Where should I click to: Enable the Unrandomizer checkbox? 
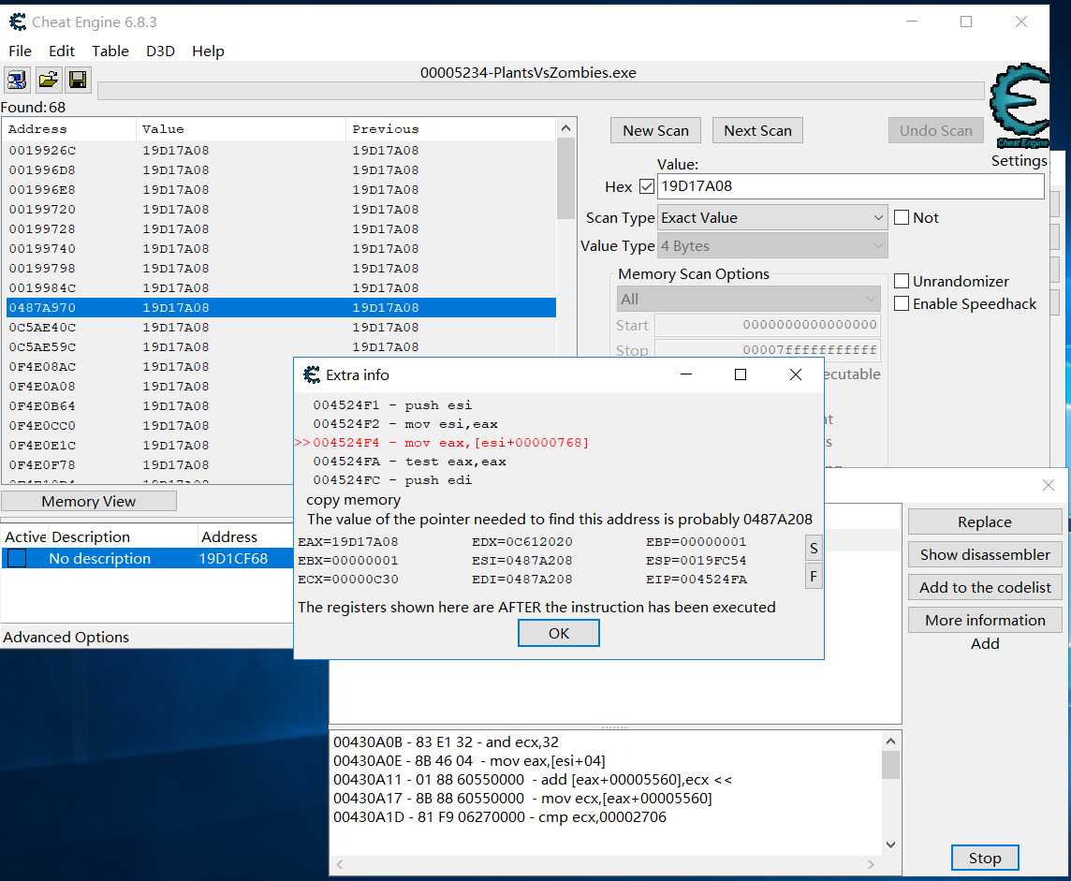coord(902,281)
